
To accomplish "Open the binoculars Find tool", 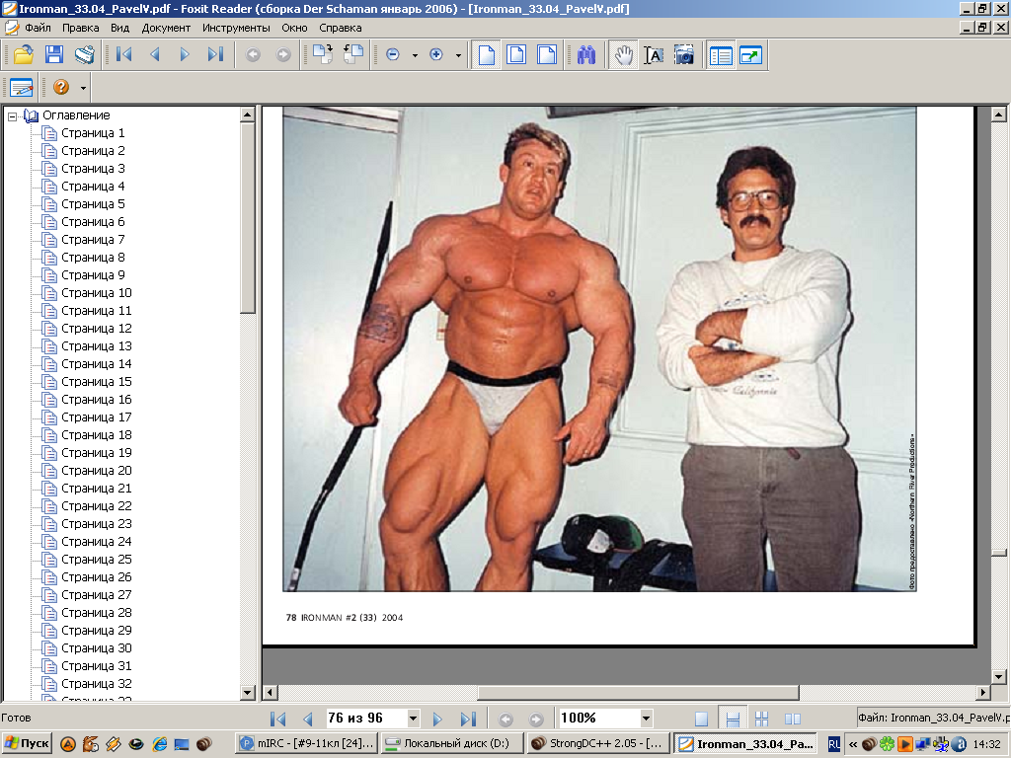I will click(586, 55).
